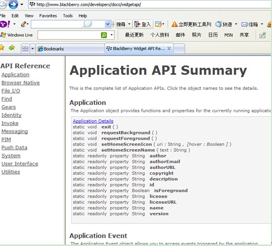Click the Yahoo! toolbar logo
The width and height of the screenshot is (272, 246).
point(5,24)
